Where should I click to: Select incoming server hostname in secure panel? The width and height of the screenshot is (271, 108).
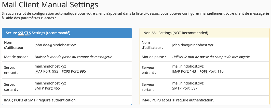(x=50, y=66)
